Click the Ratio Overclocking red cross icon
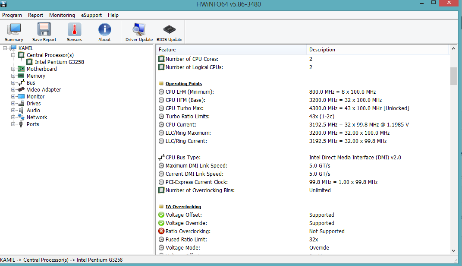 click(161, 231)
